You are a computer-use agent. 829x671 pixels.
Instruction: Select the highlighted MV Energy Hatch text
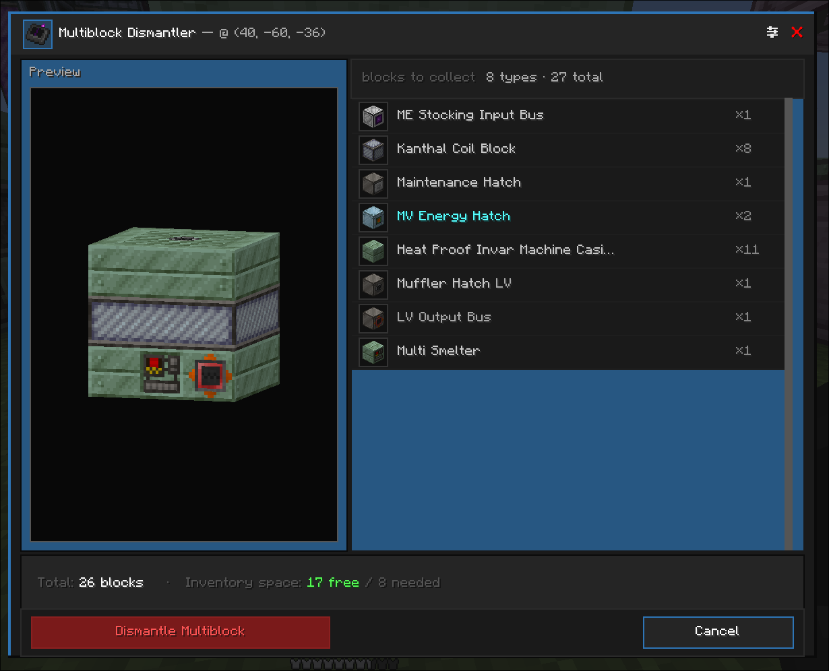(453, 216)
